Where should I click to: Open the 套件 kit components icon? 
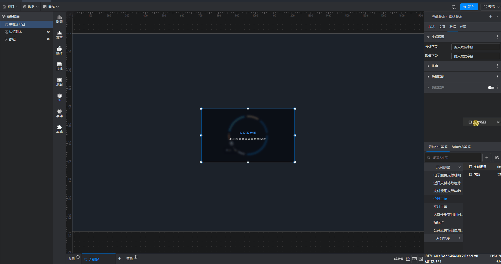59,113
